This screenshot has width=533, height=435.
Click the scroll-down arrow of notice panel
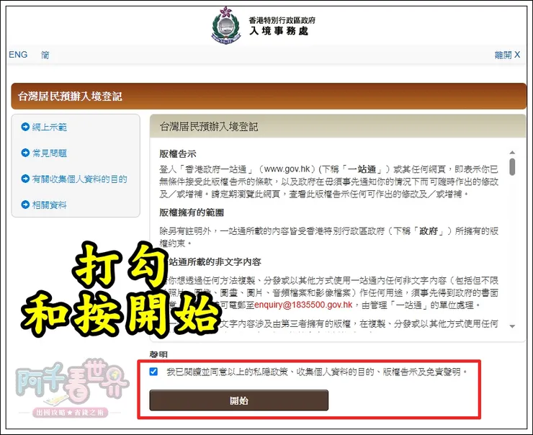coord(512,326)
